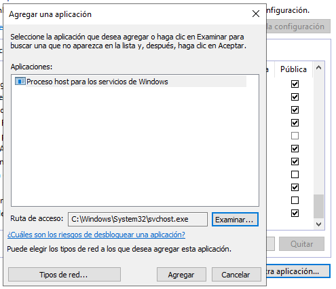The height and width of the screenshot is (289, 336).
Task: Close the Agregar una aplicación dialog with X
Action: (256, 14)
